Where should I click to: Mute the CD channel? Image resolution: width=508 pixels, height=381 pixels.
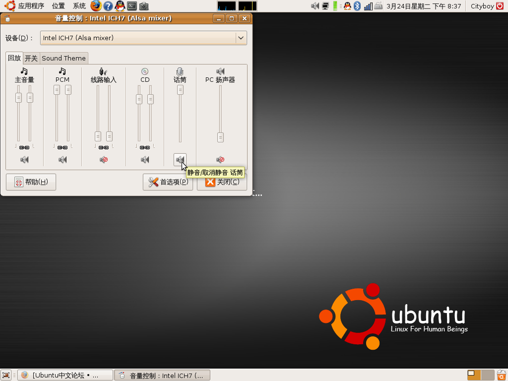[x=145, y=159]
